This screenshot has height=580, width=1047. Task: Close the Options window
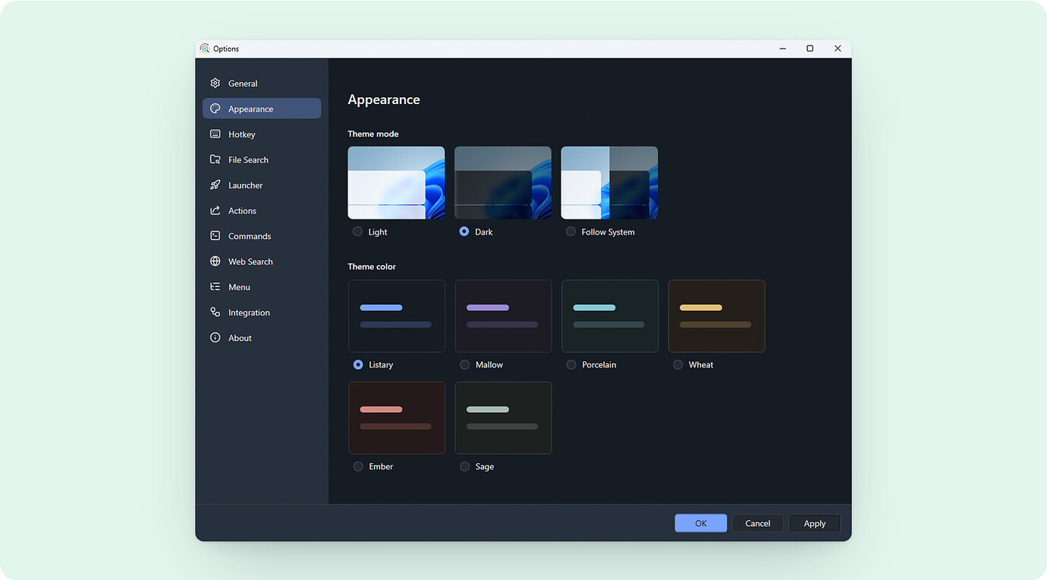pyautogui.click(x=838, y=49)
